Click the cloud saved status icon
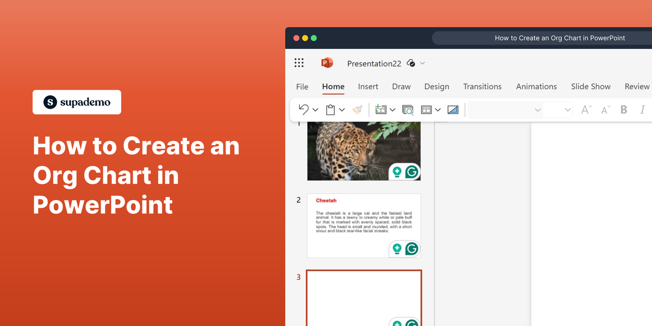 coord(411,63)
